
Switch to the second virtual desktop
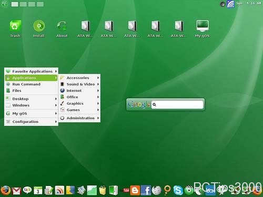pos(23,4)
